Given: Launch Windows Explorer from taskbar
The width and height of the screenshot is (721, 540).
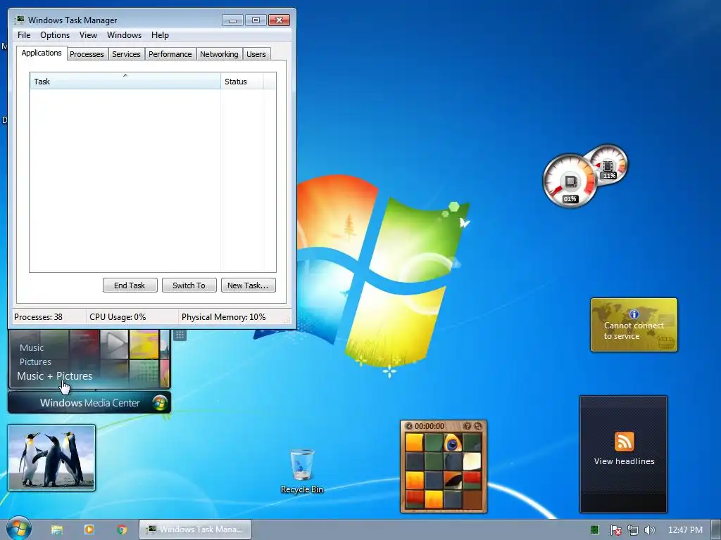Looking at the screenshot, I should point(57,530).
